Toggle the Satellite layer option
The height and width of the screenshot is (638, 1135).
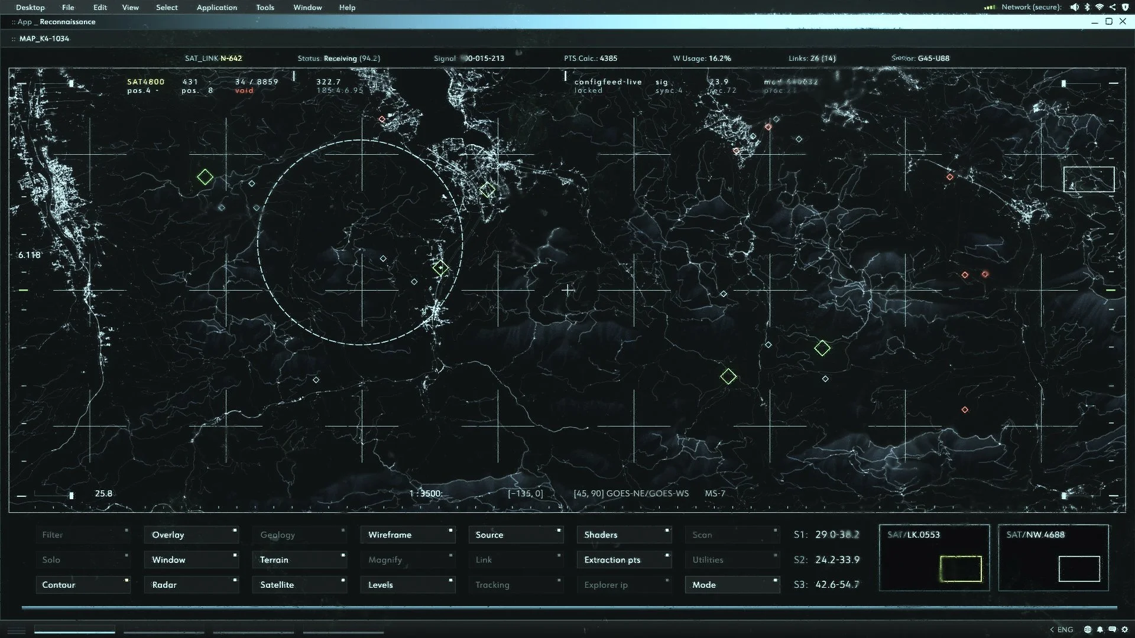click(299, 585)
